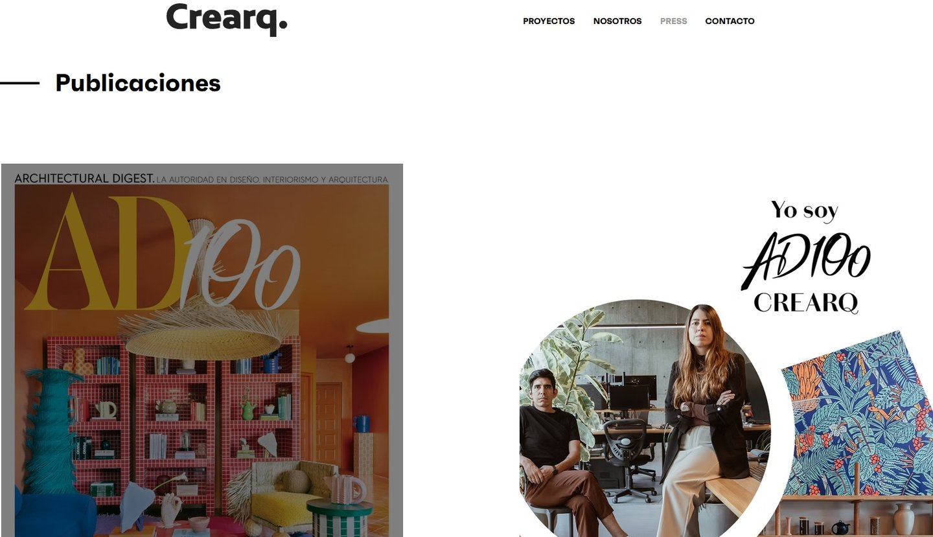
Task: Click the white 100 script on cover
Action: click(241, 262)
